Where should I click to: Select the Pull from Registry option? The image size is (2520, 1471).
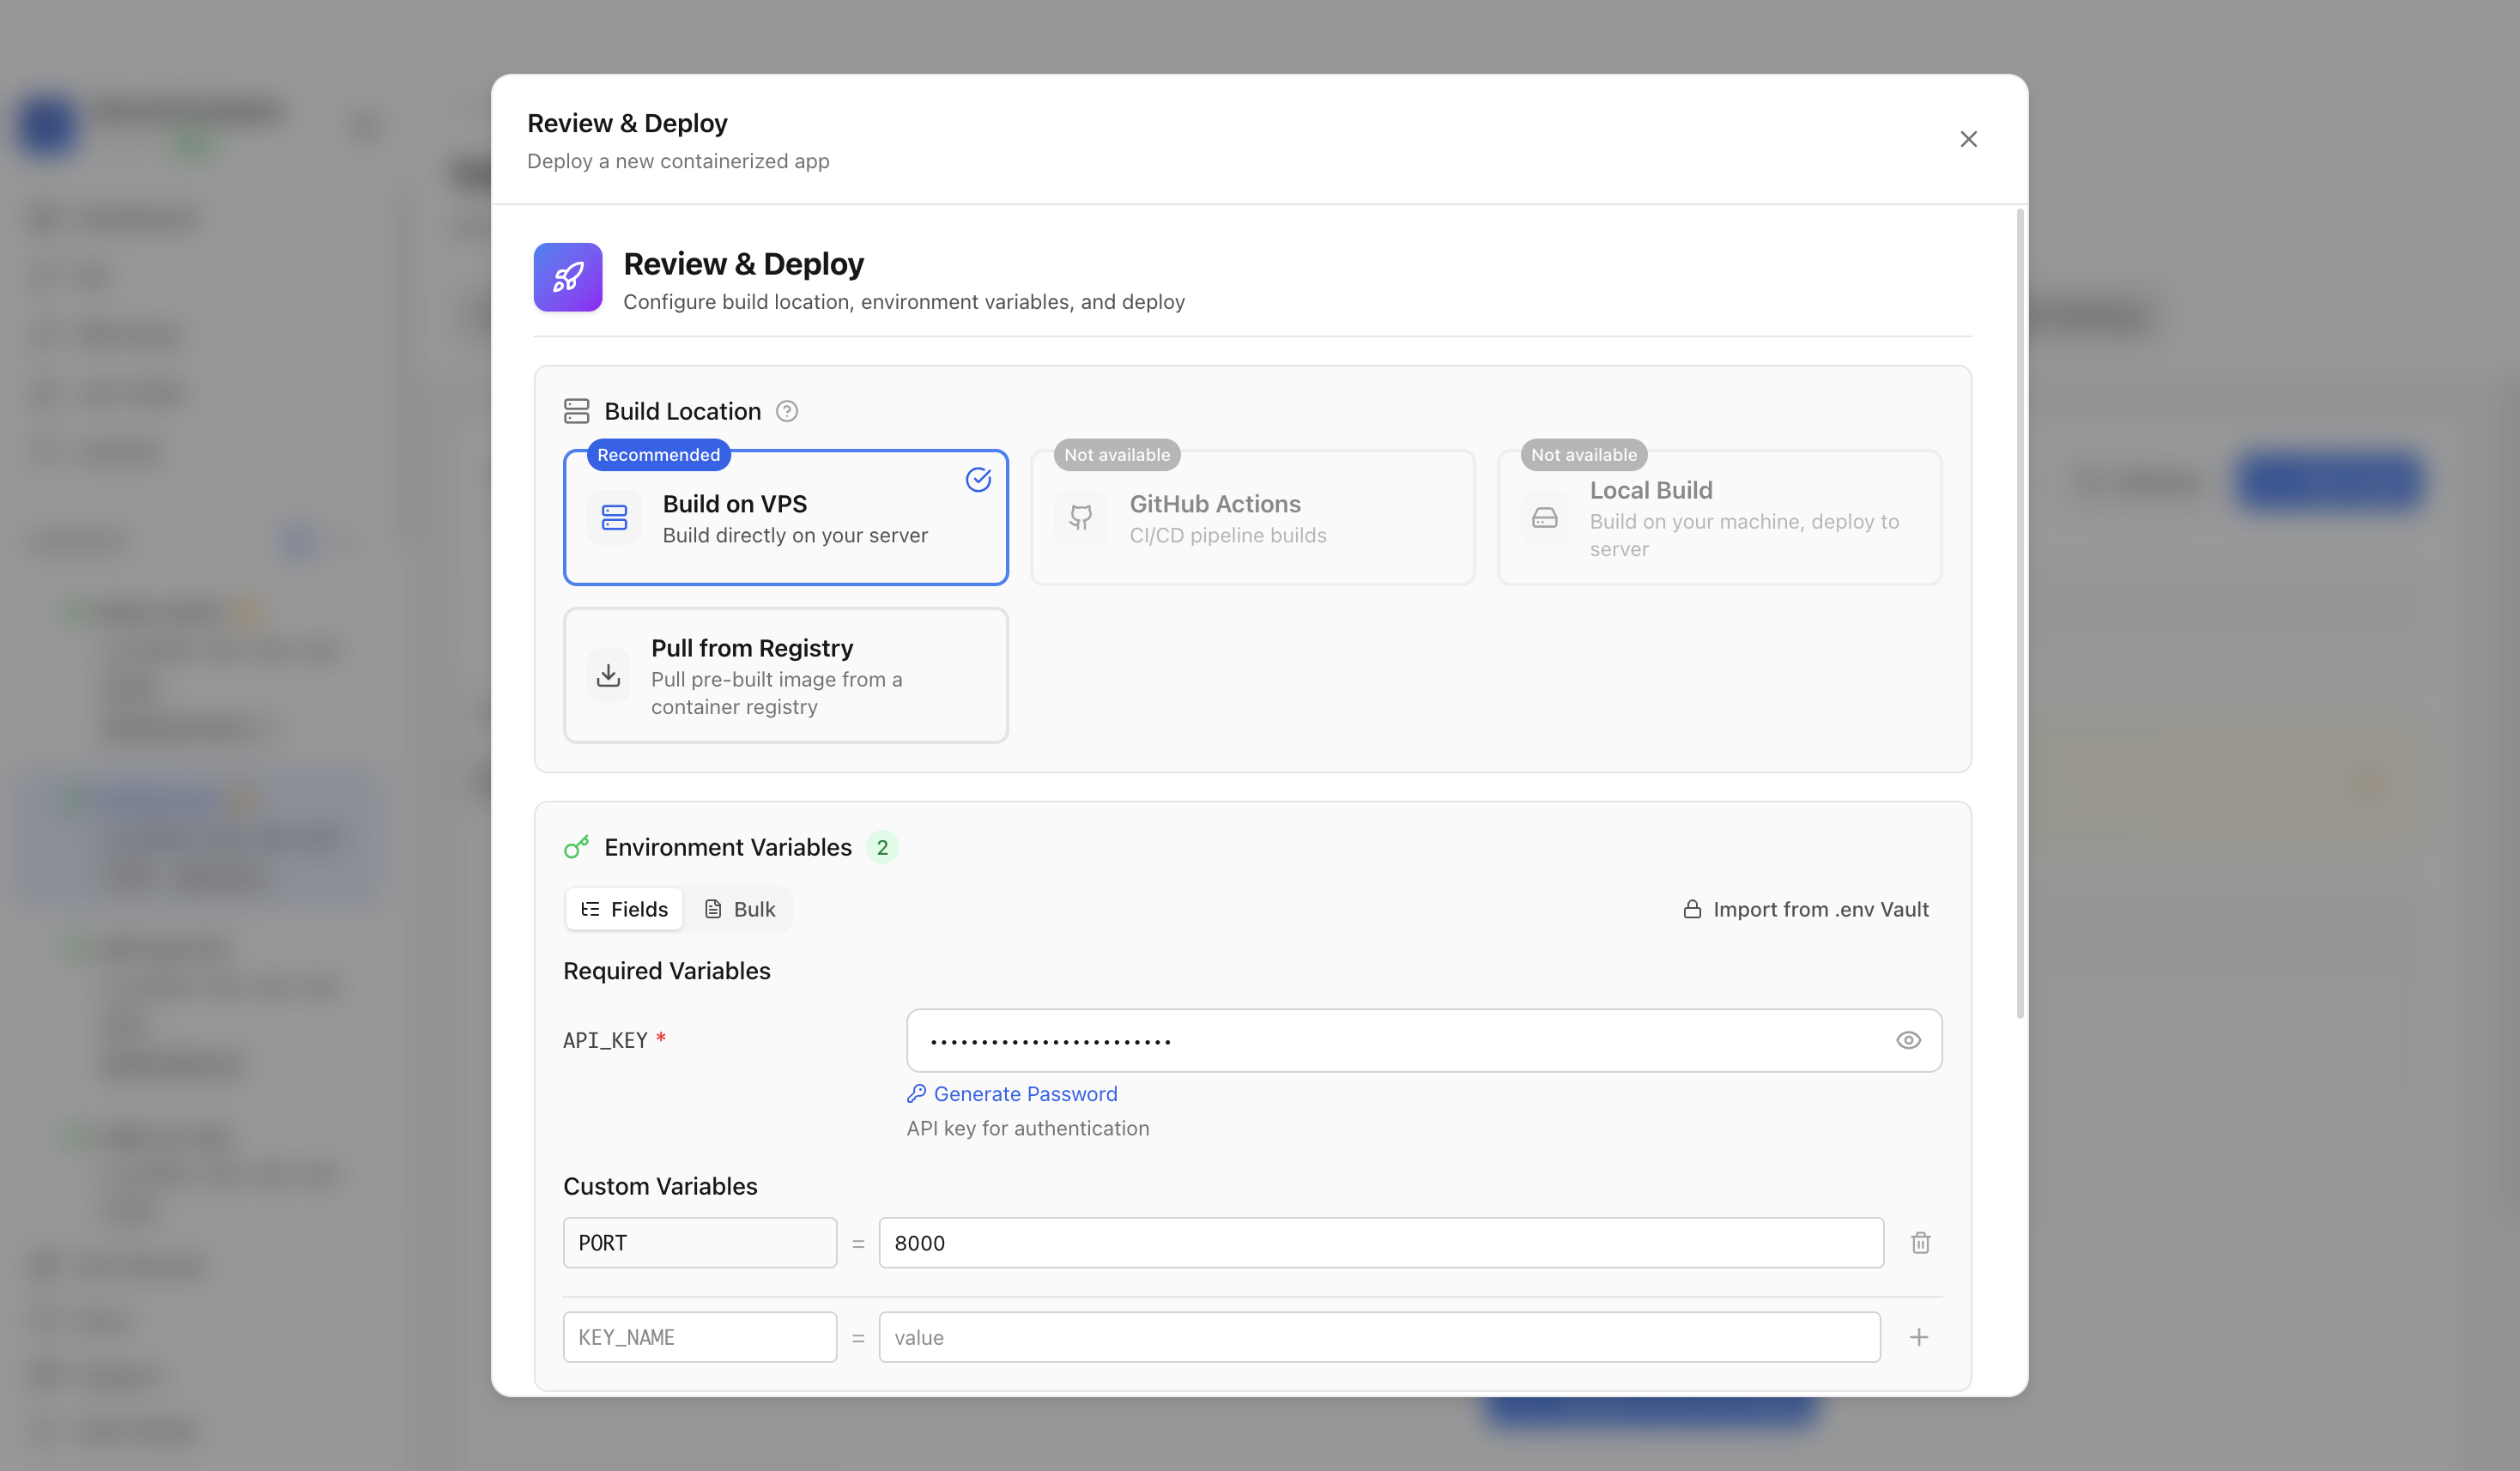coord(786,675)
